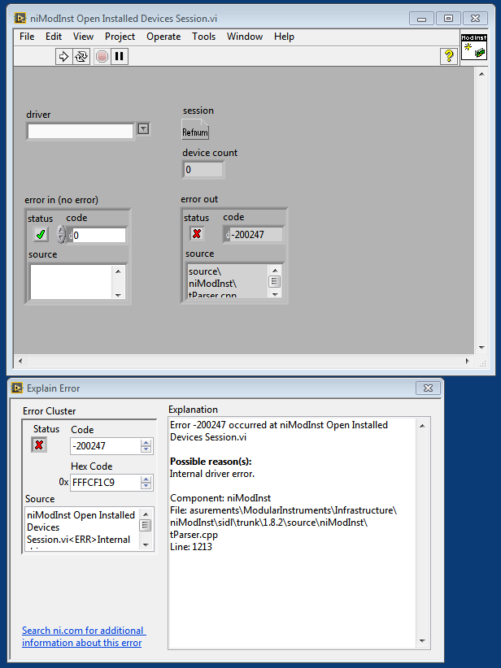
Task: Click error out source text box
Action: (x=228, y=281)
